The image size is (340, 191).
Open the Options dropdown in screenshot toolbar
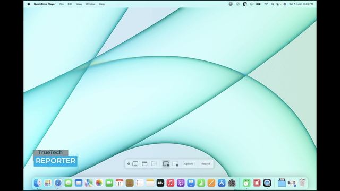pos(190,164)
